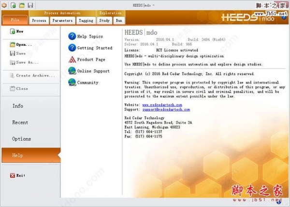
Task: Click the Online Support globe icon
Action: pos(72,71)
